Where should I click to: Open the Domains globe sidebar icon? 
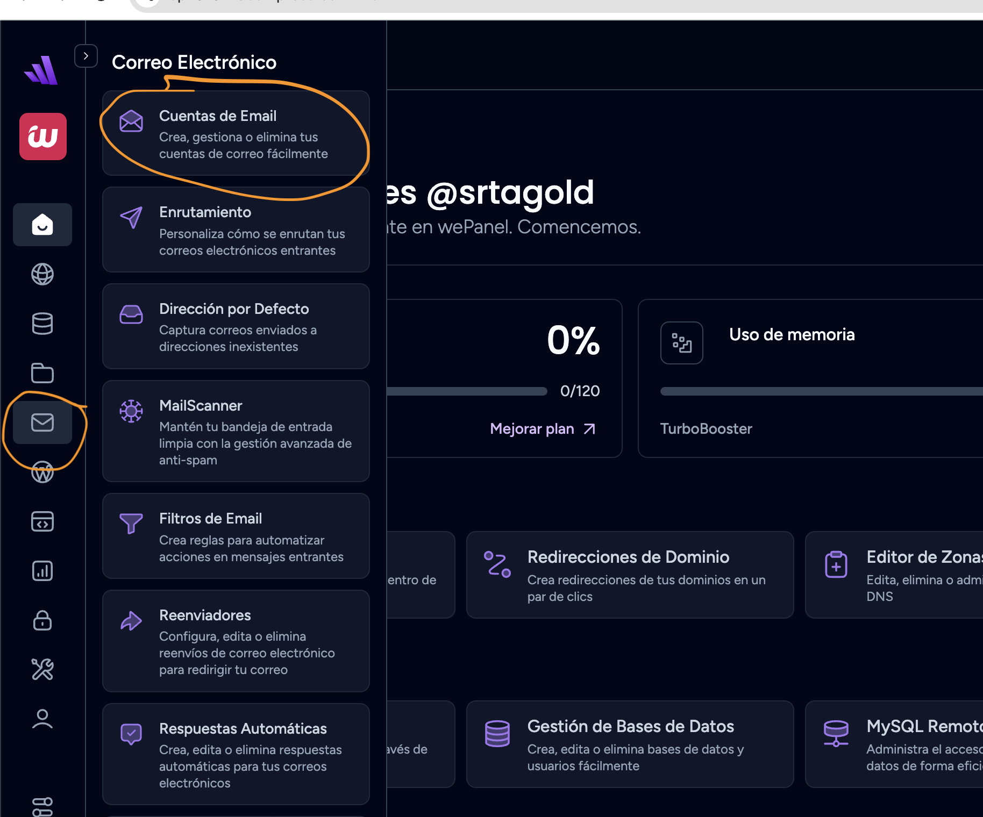(x=42, y=274)
